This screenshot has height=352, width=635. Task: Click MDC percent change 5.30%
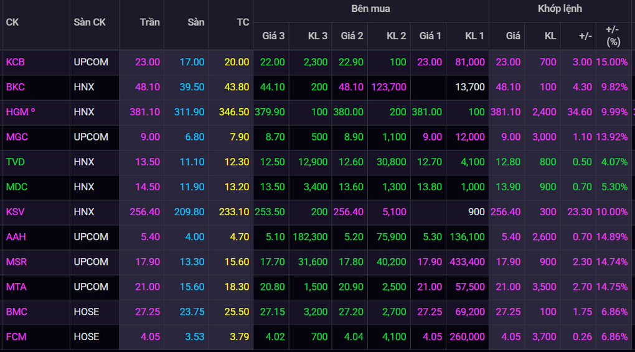click(x=614, y=187)
